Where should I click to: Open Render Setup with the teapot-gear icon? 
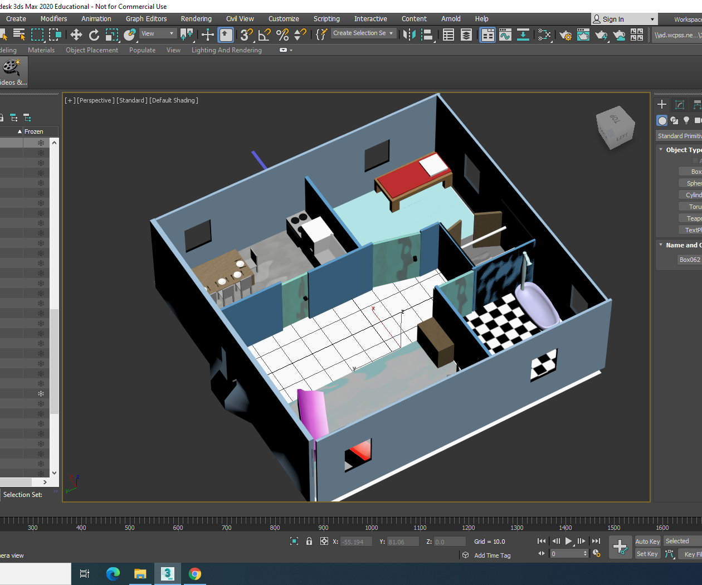point(565,35)
